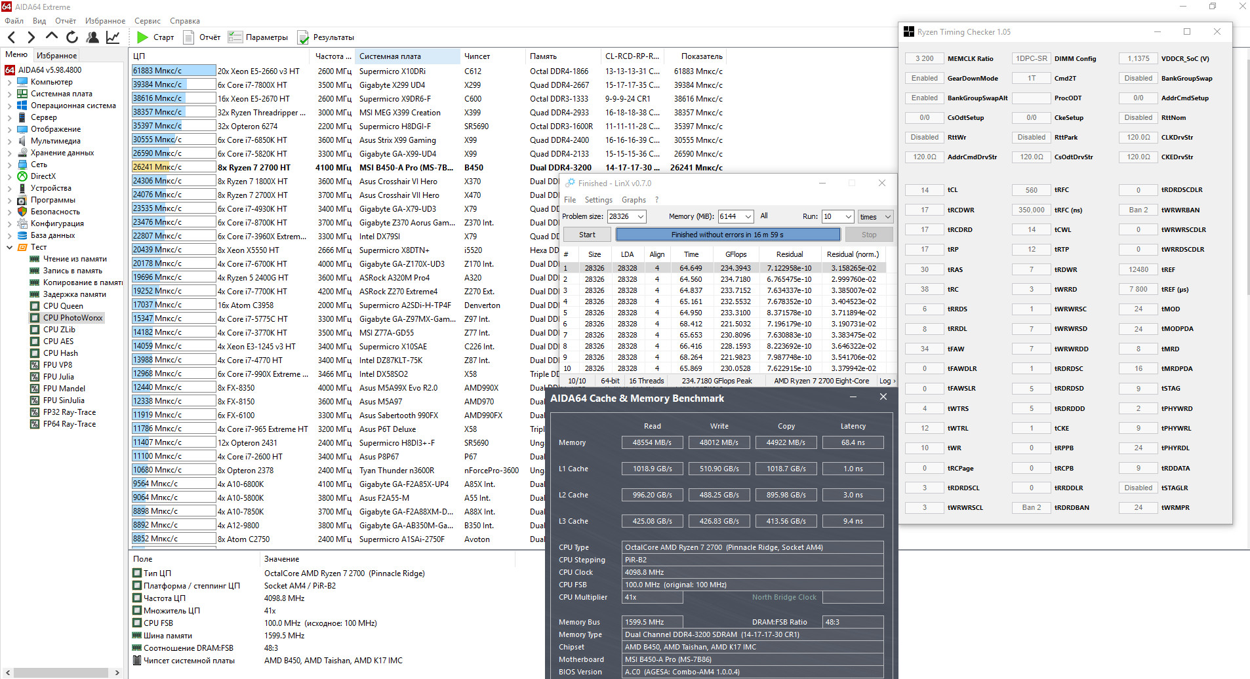This screenshot has height=679, width=1250.
Task: Click the Memory Read value 48554 MB/s
Action: [x=652, y=442]
